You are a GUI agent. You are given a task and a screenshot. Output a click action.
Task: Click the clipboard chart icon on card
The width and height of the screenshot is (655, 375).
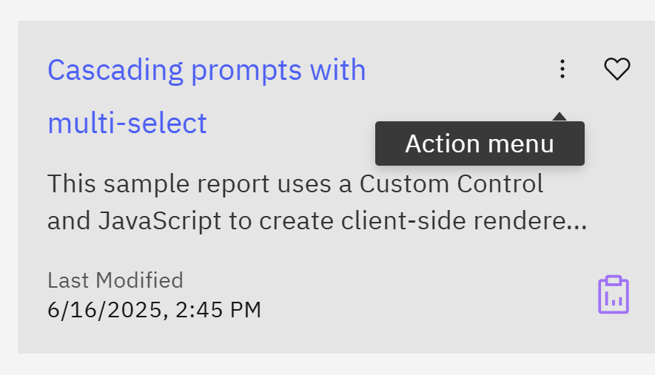point(613,294)
